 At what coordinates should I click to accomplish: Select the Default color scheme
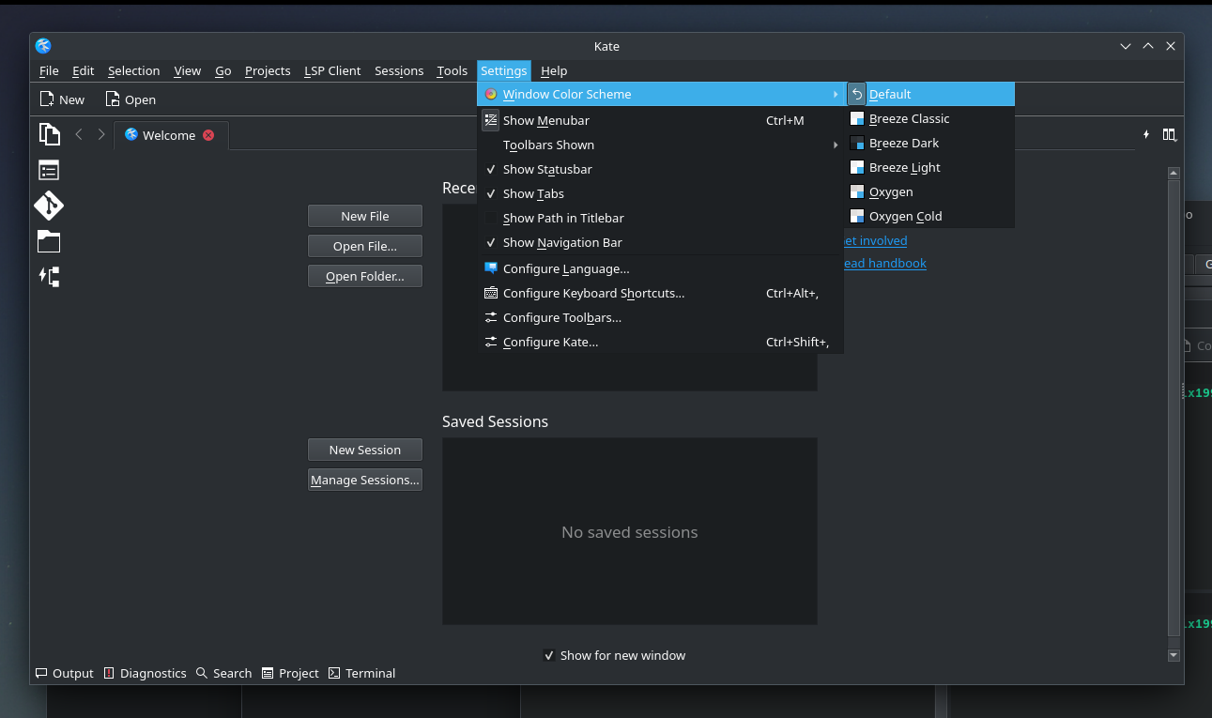(x=930, y=94)
